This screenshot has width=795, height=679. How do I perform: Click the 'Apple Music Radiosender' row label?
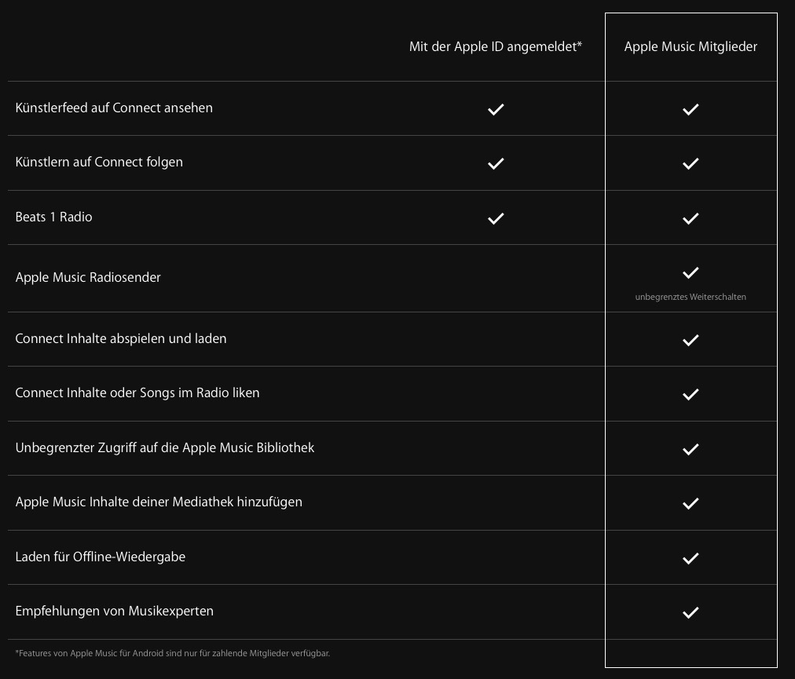pyautogui.click(x=88, y=277)
